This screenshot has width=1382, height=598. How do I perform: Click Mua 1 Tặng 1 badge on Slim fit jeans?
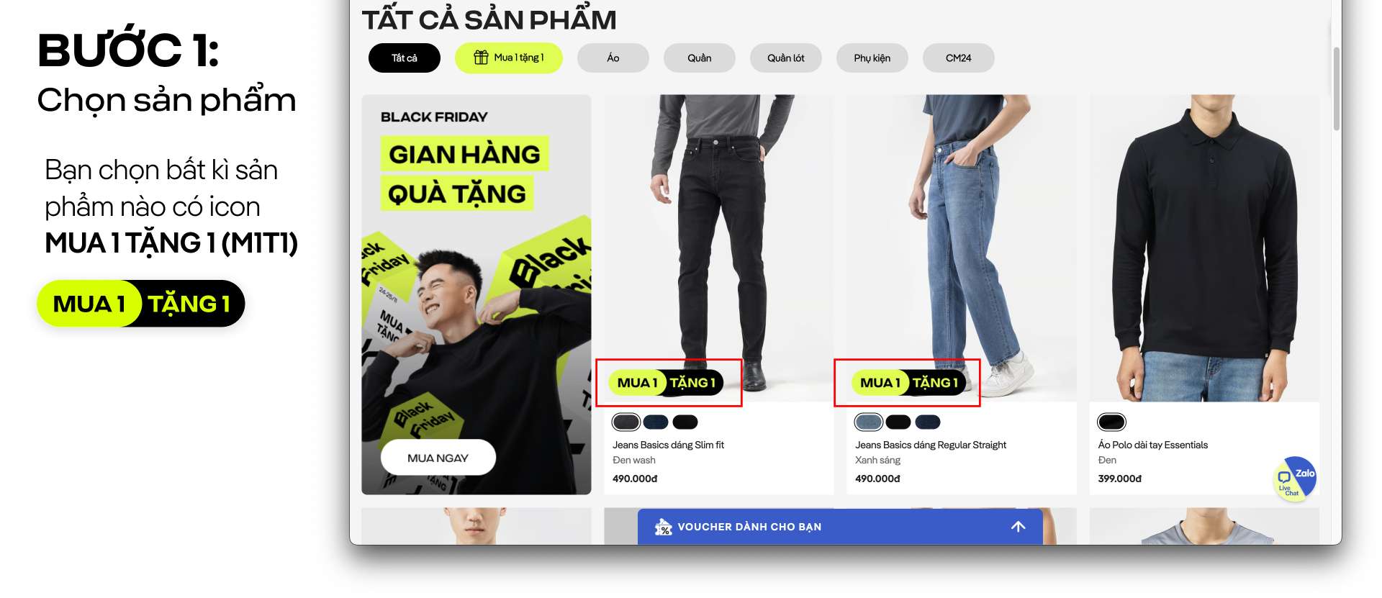666,383
